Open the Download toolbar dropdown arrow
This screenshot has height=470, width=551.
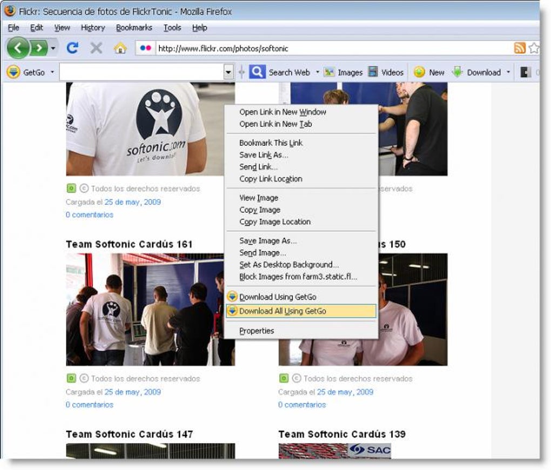tap(508, 72)
